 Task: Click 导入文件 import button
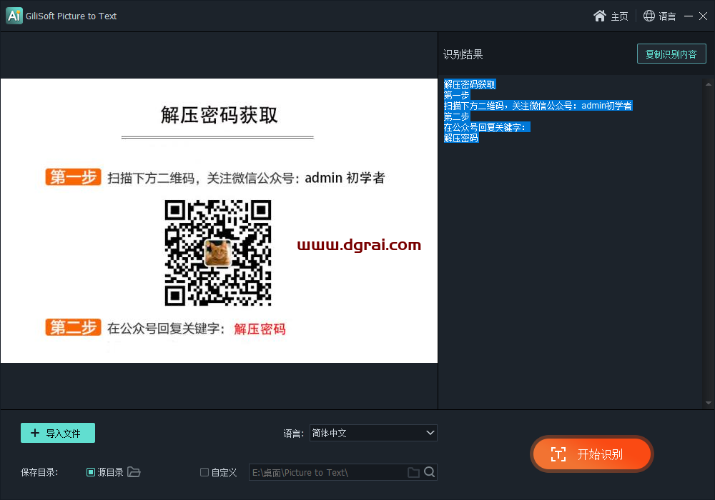58,433
